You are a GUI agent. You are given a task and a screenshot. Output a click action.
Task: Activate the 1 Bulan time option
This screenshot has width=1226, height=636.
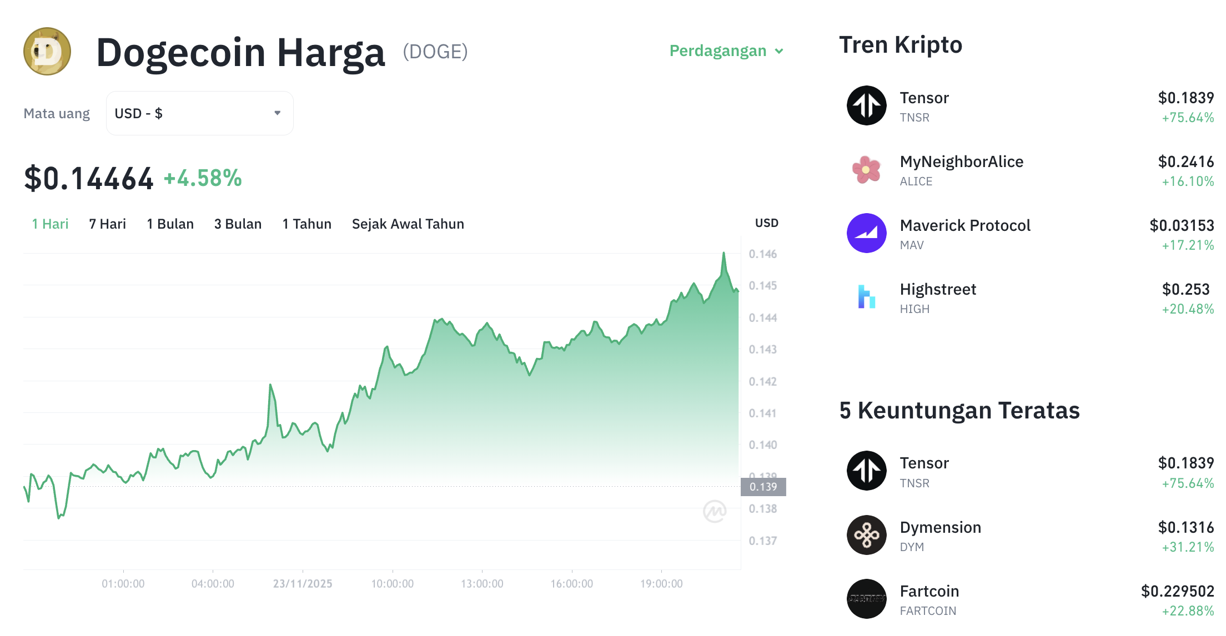point(169,224)
